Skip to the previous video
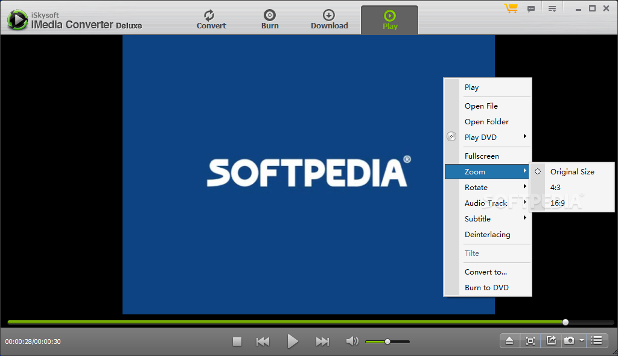The image size is (618, 356). coord(263,342)
